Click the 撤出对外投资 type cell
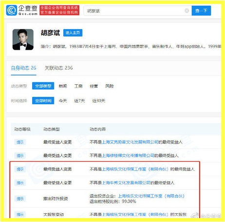This screenshot has width=225, height=222. pyautogui.click(x=56, y=199)
